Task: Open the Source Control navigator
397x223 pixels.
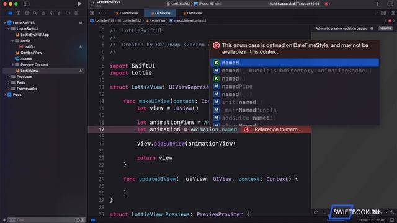Action: 19,13
